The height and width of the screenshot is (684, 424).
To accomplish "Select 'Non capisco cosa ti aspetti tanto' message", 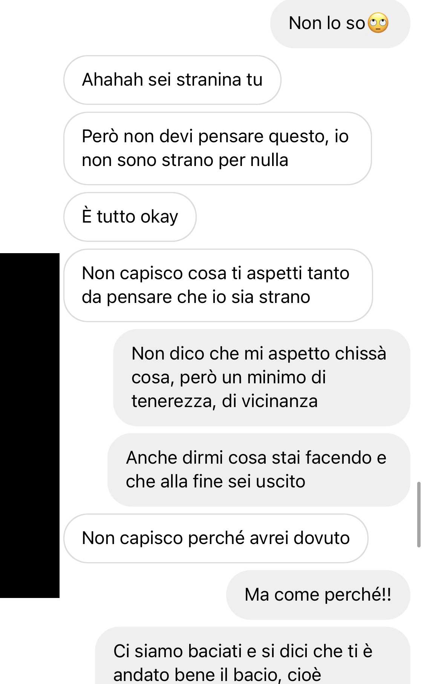I will coord(218,285).
